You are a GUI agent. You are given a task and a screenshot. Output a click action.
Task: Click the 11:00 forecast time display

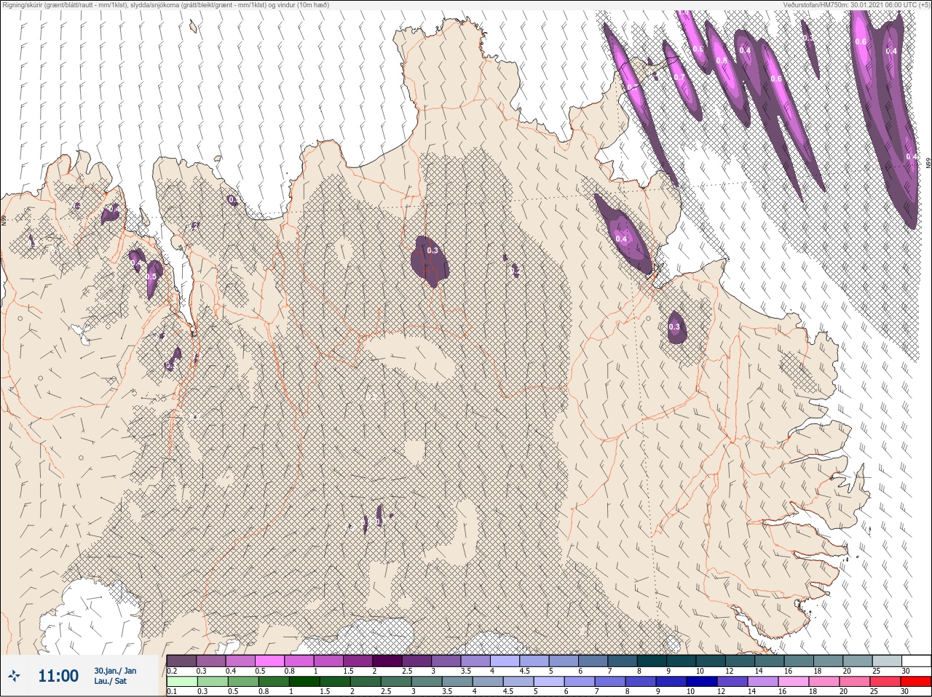(58, 676)
